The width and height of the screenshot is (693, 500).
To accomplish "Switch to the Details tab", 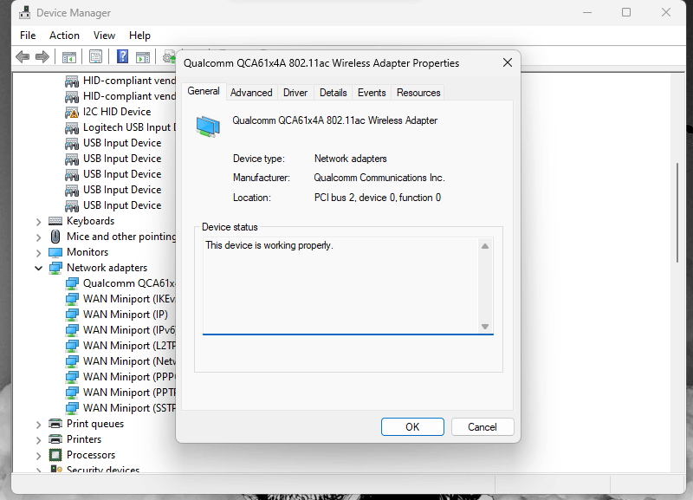I will 333,93.
